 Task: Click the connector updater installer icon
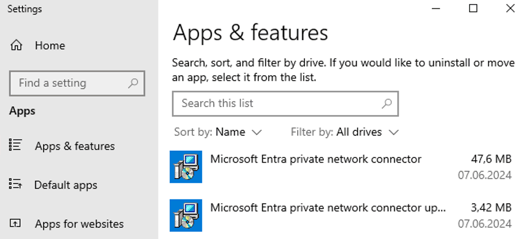point(186,215)
